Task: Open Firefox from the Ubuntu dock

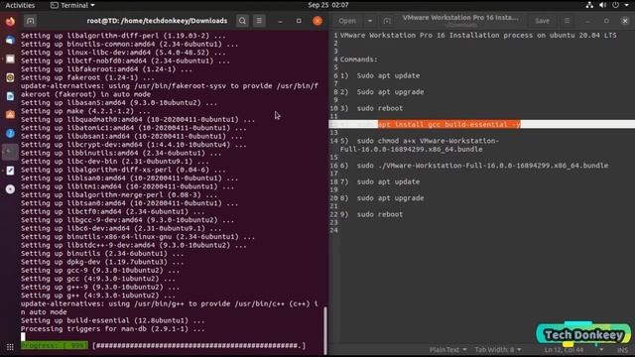Action: click(x=10, y=21)
